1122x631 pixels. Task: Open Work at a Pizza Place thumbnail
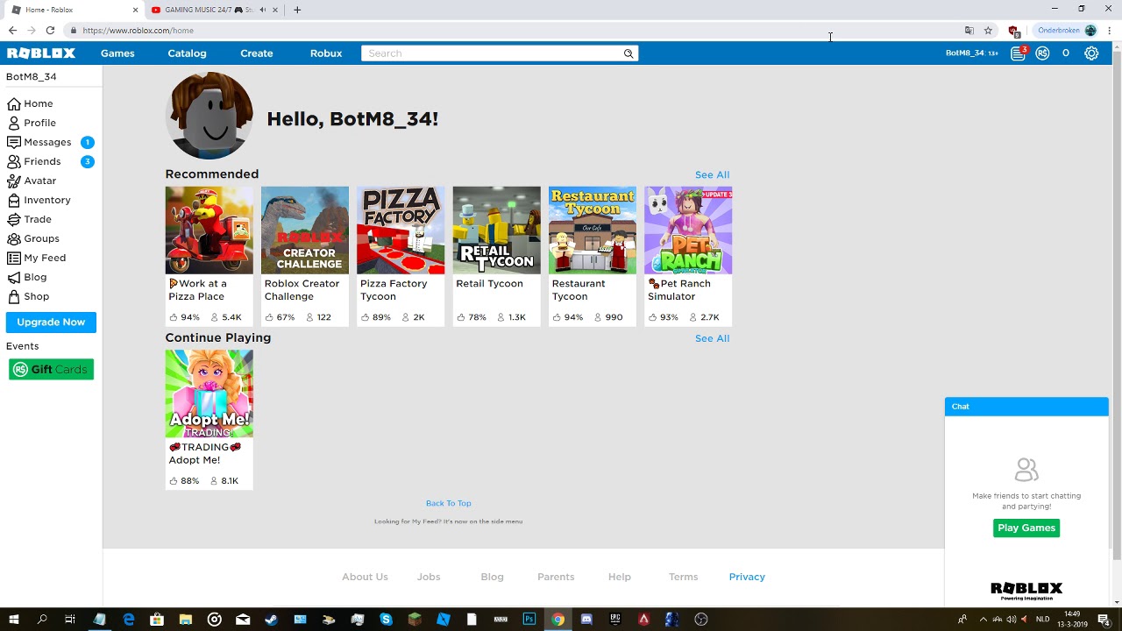point(209,230)
